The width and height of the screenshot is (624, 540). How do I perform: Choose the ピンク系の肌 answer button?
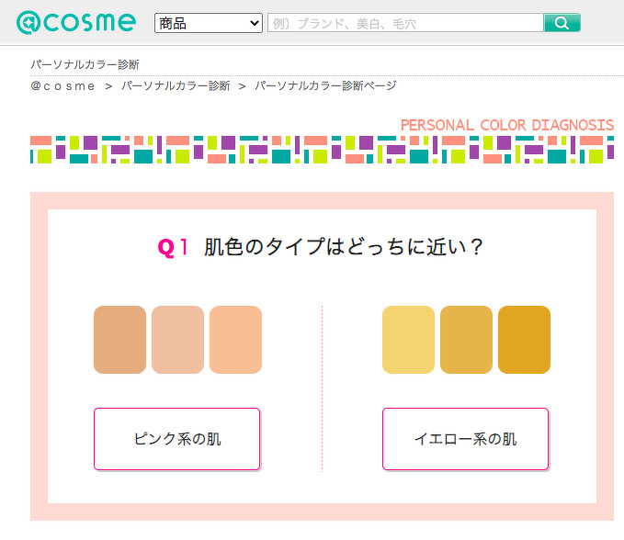(177, 439)
